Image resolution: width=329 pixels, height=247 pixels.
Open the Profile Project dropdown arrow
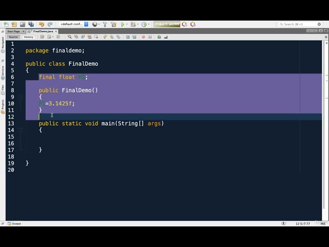[149, 24]
